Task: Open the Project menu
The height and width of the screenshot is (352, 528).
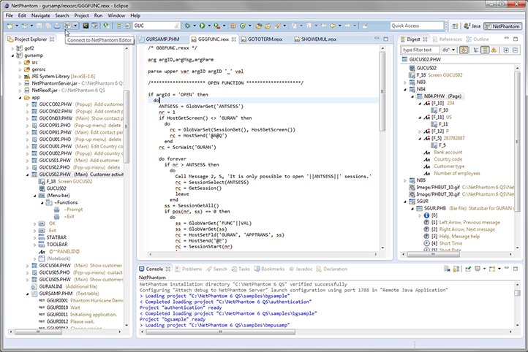Action: tap(81, 15)
